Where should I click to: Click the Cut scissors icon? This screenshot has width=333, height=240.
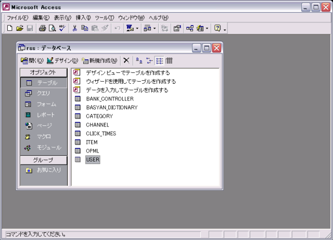(x=75, y=28)
